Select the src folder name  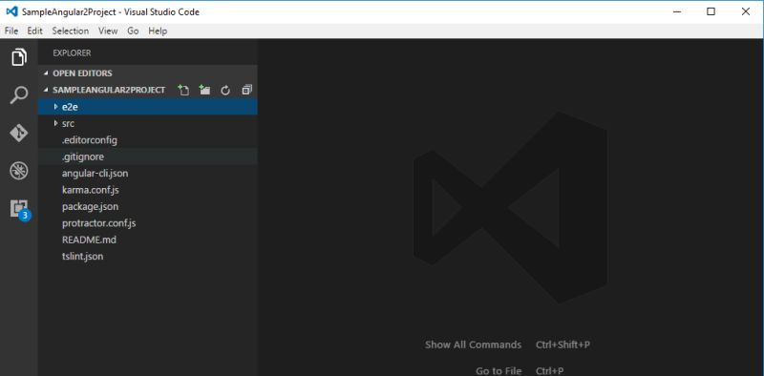pos(68,124)
